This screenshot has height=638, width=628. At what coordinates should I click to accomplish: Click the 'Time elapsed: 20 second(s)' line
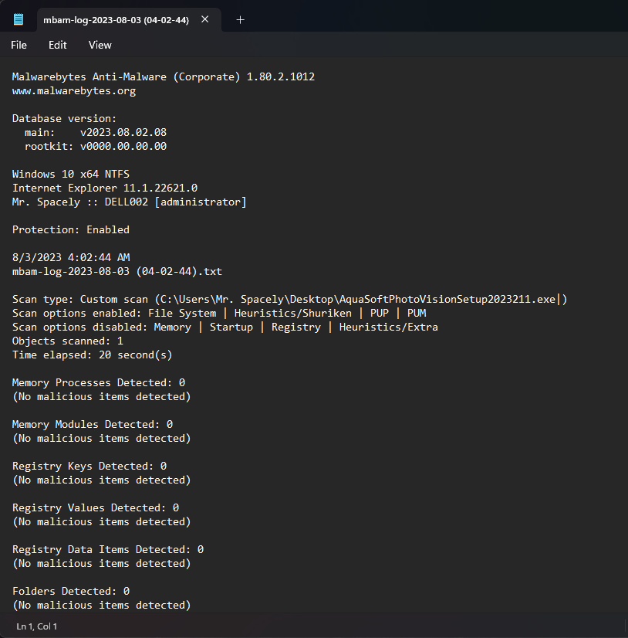93,355
